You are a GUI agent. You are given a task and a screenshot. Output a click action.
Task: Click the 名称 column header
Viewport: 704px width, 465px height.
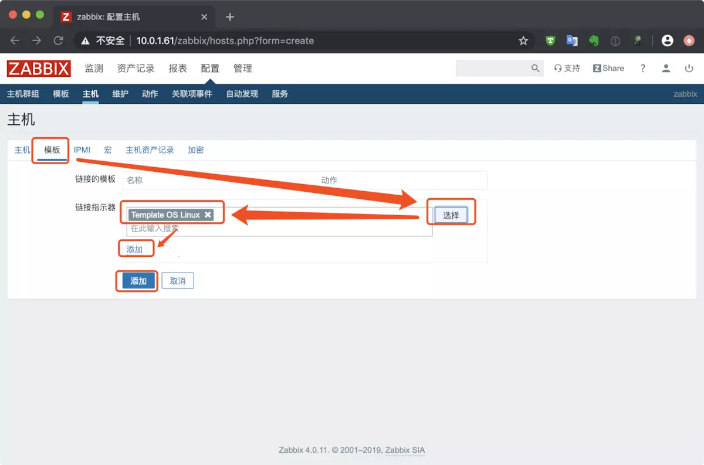(135, 180)
